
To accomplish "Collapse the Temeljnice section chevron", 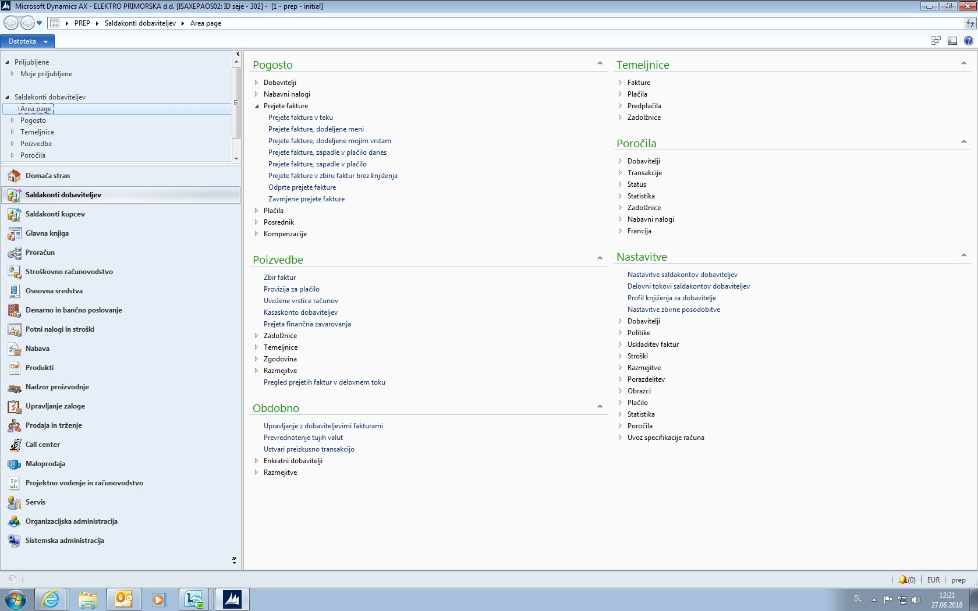I will pyautogui.click(x=963, y=63).
